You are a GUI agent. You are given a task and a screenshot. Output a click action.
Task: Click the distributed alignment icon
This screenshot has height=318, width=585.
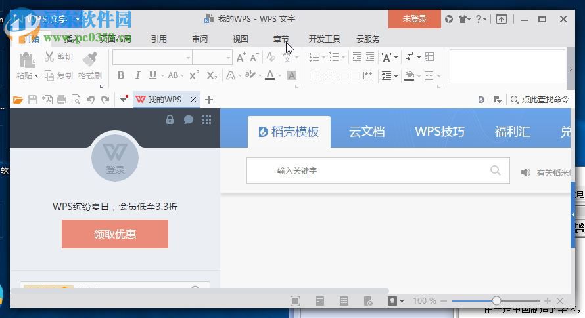tap(368, 76)
